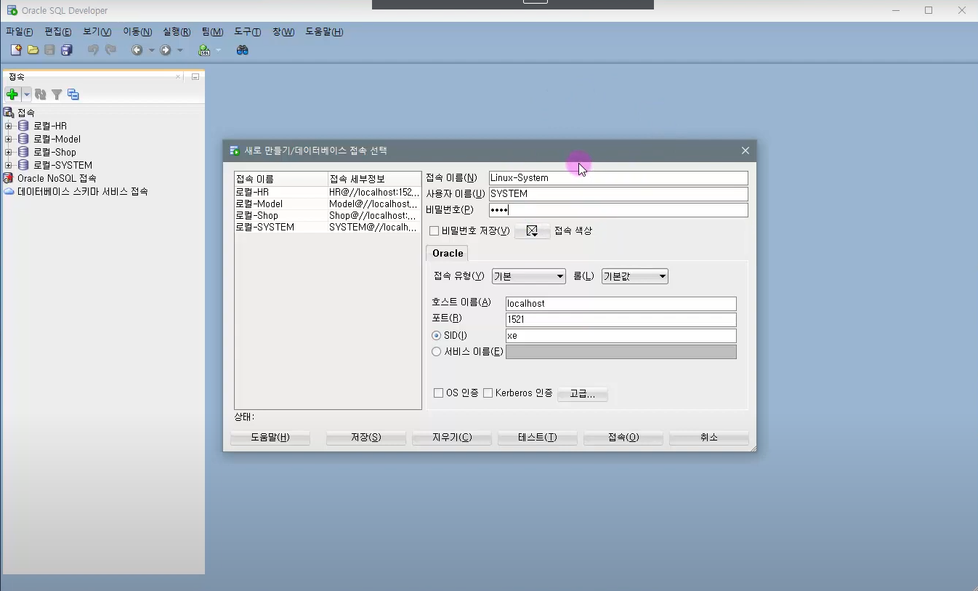Open the 롤 dropdown set to 기본값
This screenshot has height=591, width=978.
(x=634, y=276)
